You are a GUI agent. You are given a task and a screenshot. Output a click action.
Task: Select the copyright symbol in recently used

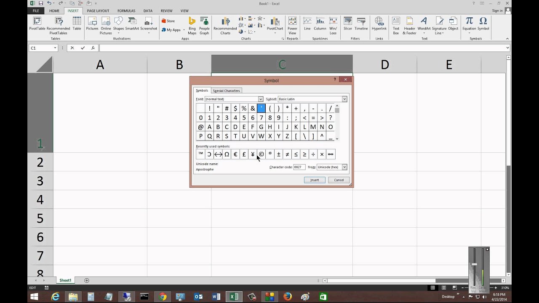pyautogui.click(x=261, y=154)
